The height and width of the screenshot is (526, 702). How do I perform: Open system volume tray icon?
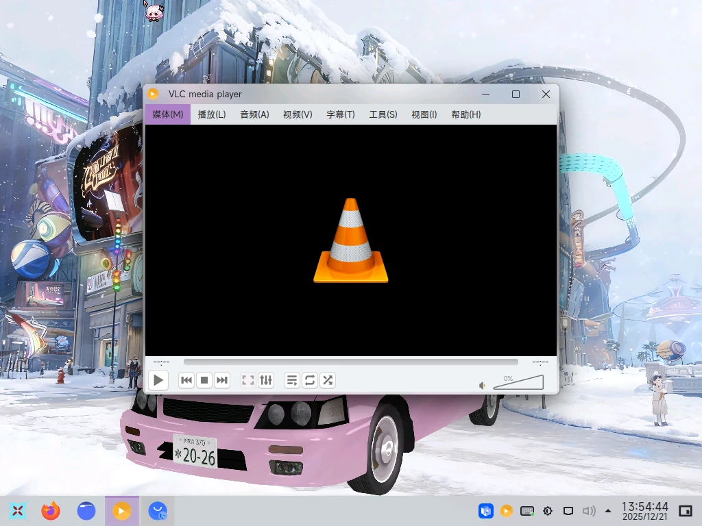[x=589, y=511]
